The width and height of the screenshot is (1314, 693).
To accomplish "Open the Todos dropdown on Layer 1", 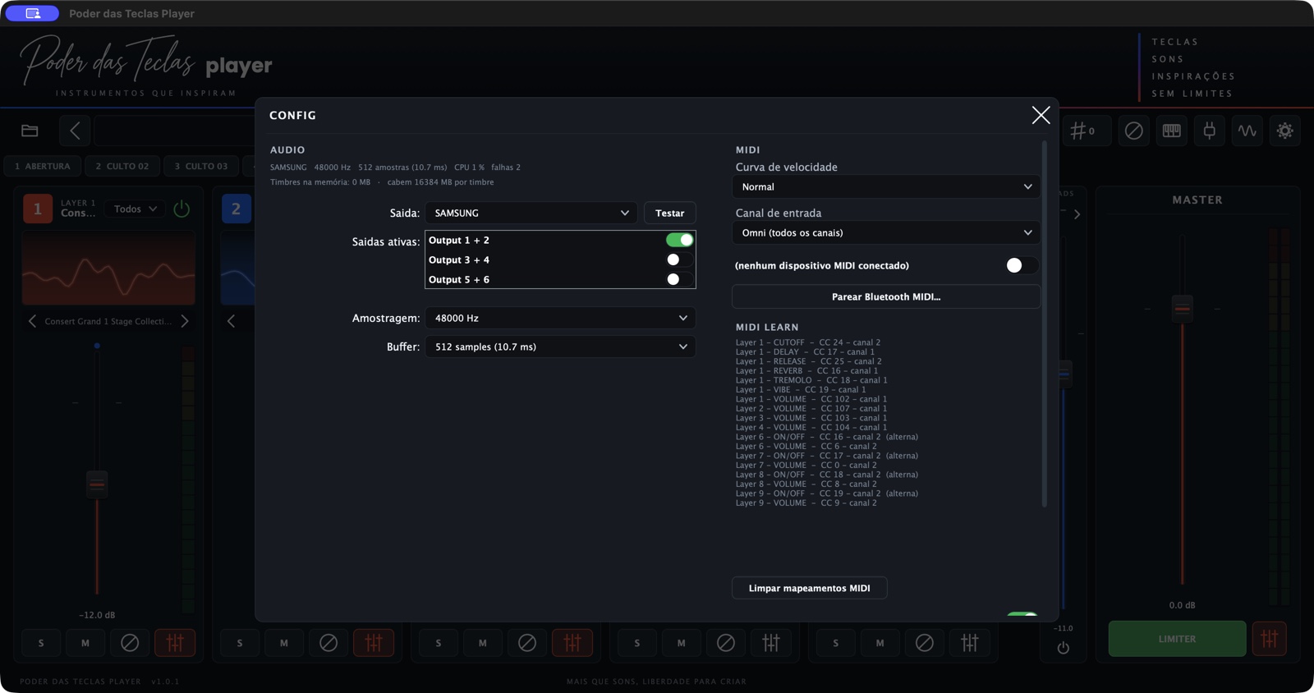I will (x=136, y=209).
